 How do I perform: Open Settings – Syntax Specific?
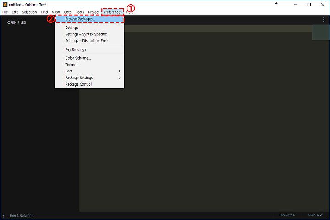click(x=89, y=34)
